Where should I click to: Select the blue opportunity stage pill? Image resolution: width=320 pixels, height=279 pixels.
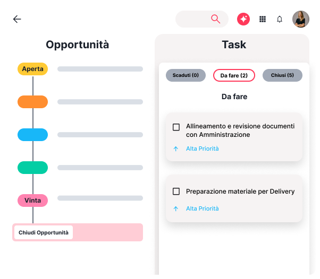click(32, 135)
